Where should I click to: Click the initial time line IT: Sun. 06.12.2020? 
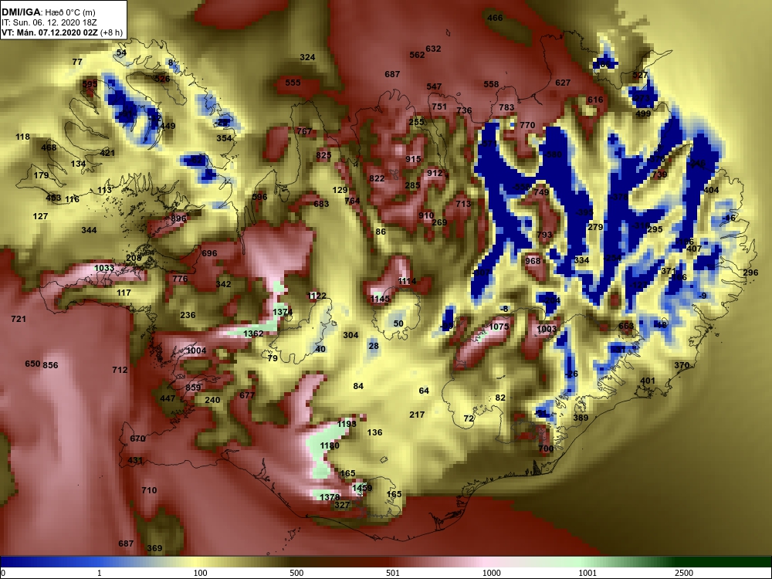(49, 22)
